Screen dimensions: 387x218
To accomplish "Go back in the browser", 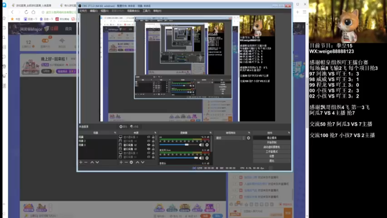I will 13,12.
